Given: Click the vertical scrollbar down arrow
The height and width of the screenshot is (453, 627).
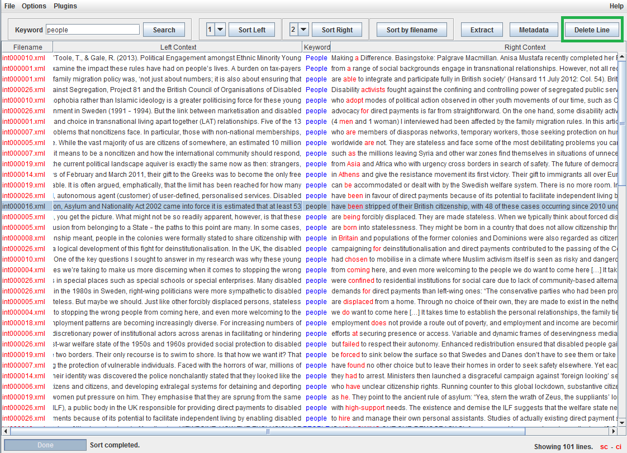Looking at the screenshot, I should coord(622,422).
